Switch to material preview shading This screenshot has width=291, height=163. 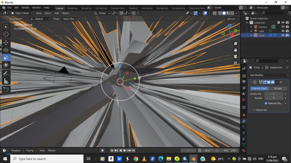click(x=228, y=13)
